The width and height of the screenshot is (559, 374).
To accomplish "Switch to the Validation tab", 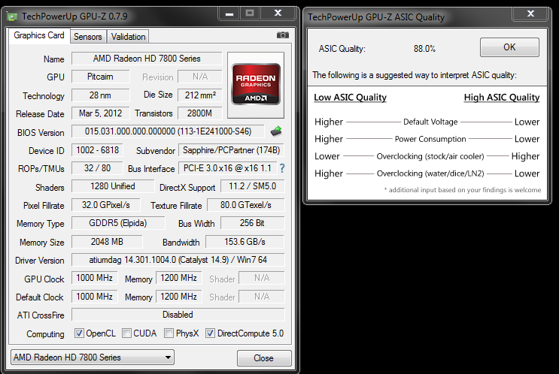I will coord(128,37).
